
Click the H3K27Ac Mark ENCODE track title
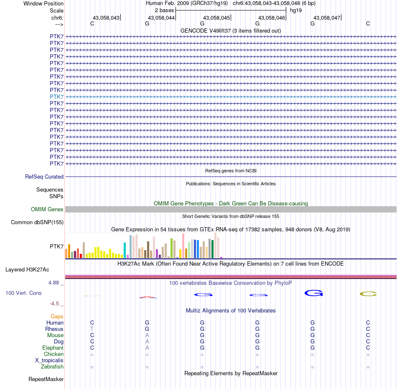click(x=230, y=264)
